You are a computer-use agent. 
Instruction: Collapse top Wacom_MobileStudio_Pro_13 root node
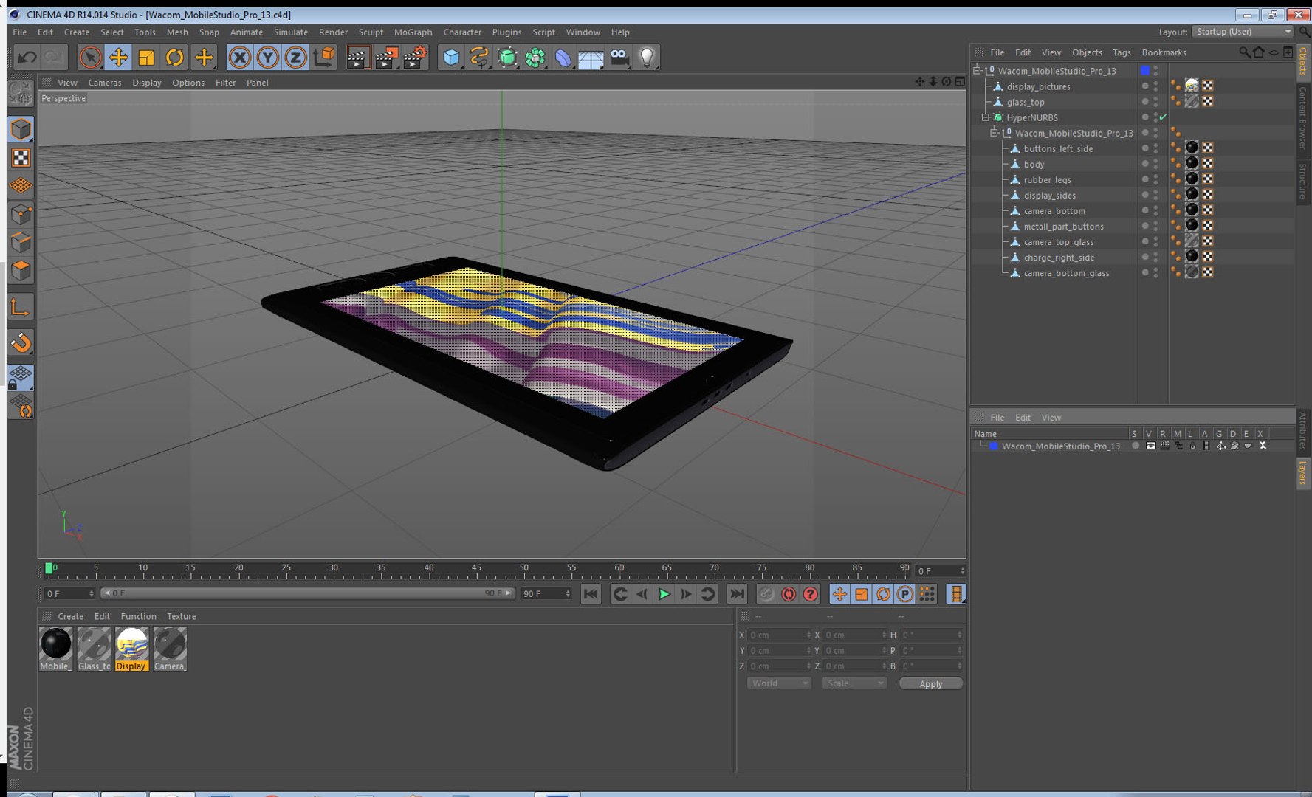click(978, 71)
